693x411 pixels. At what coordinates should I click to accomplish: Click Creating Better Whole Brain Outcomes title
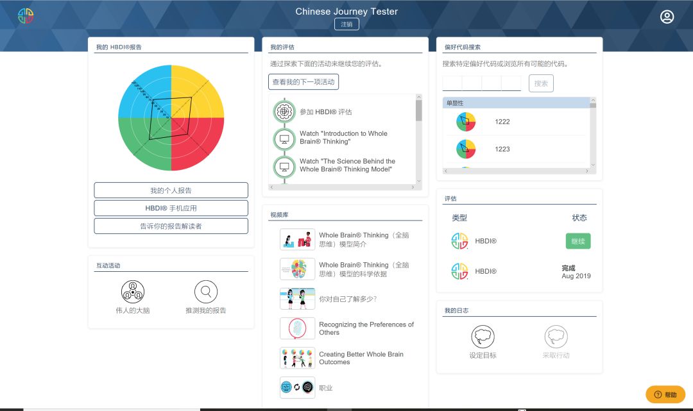click(x=361, y=358)
